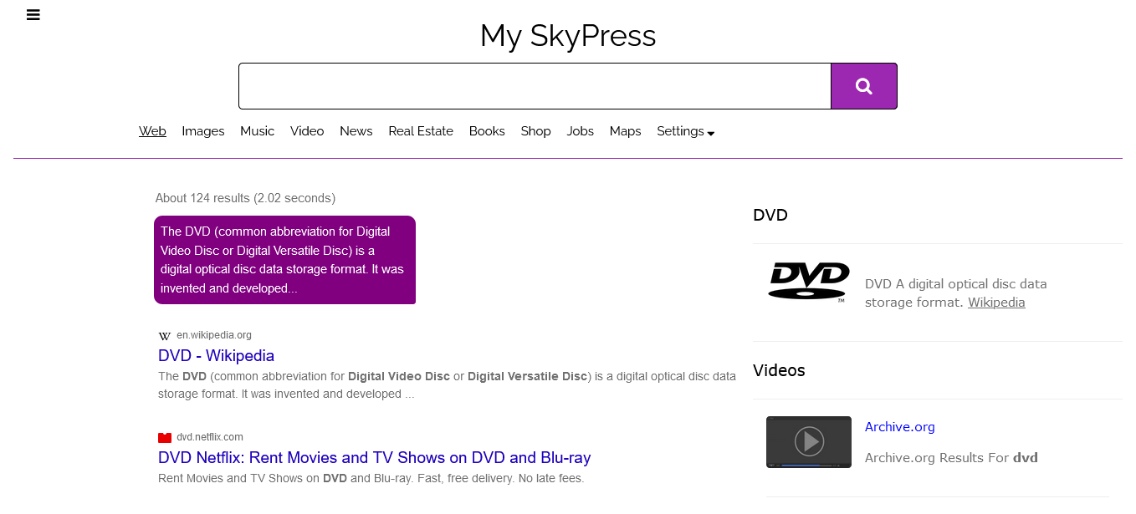The height and width of the screenshot is (514, 1136).
Task: Expand the Settings dropdown
Action: 686,131
